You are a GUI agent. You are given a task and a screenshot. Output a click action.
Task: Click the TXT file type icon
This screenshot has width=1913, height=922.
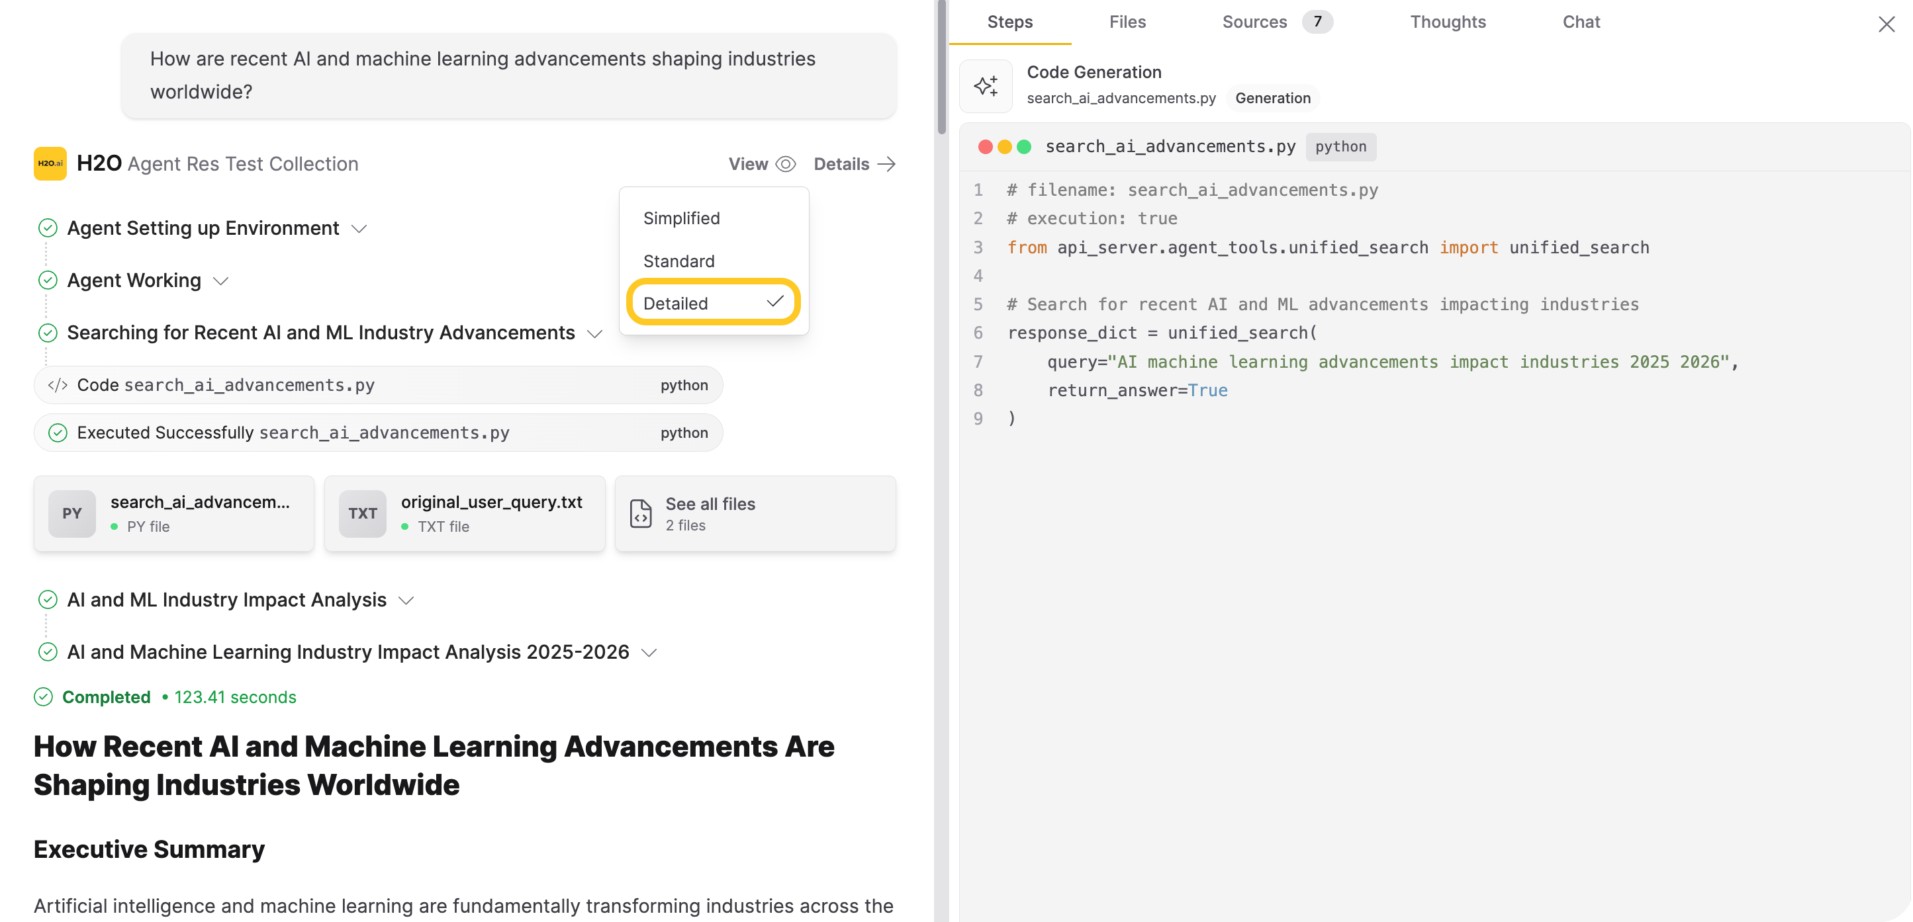click(362, 513)
